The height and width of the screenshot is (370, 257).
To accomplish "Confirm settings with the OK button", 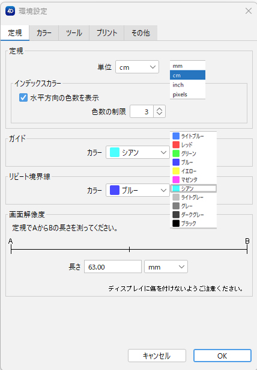I will pyautogui.click(x=222, y=356).
